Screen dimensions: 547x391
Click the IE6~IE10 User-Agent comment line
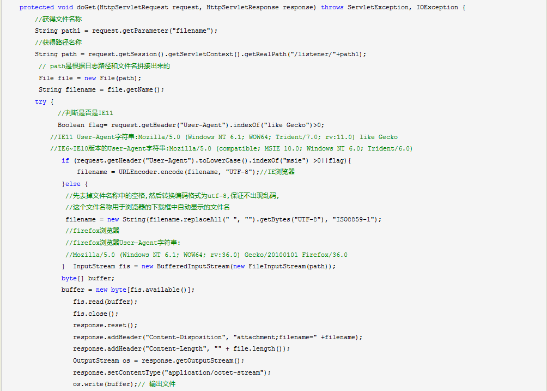tap(232, 149)
